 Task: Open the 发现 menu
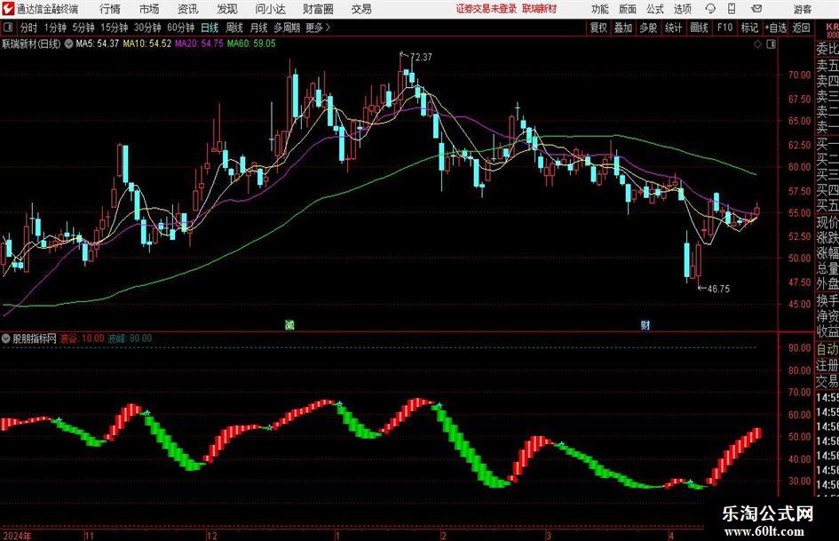coord(227,9)
